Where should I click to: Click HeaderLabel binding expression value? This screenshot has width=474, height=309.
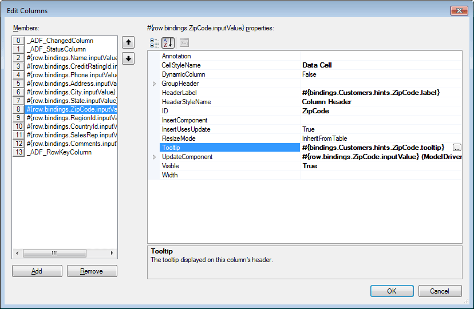tap(370, 93)
